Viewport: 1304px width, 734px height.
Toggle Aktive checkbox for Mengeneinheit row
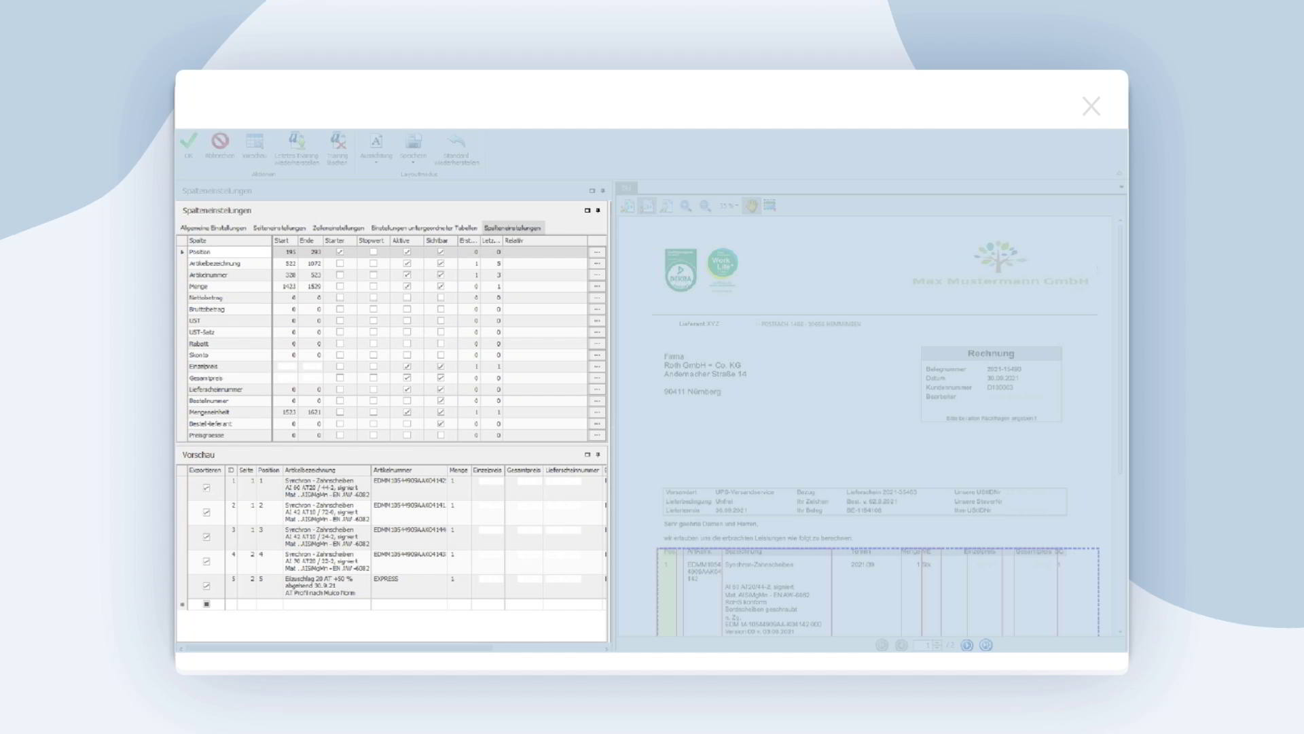click(407, 413)
